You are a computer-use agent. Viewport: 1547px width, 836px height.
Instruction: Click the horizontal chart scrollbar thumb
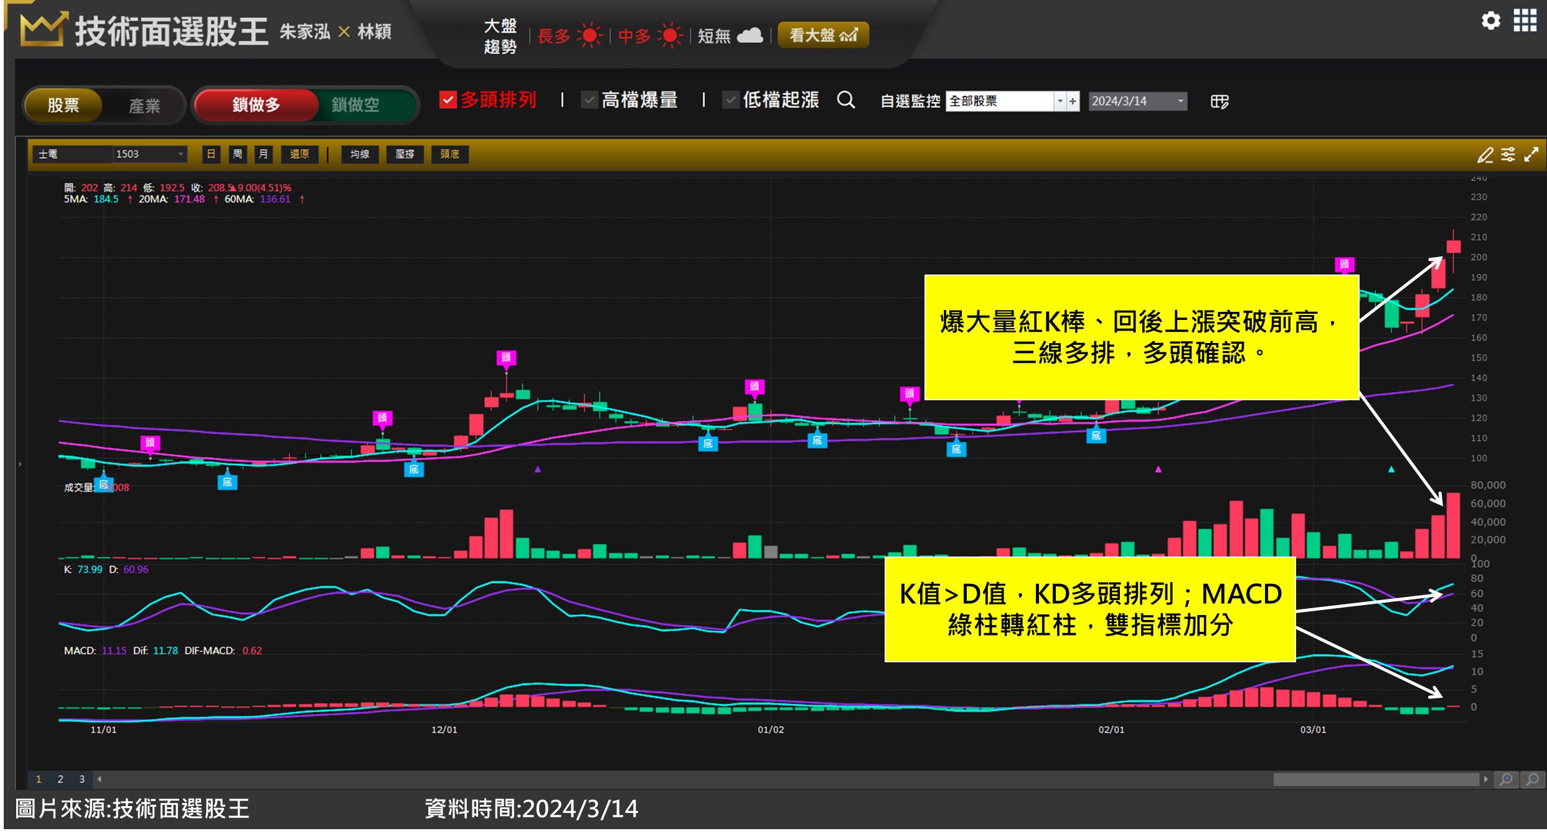(x=1376, y=779)
